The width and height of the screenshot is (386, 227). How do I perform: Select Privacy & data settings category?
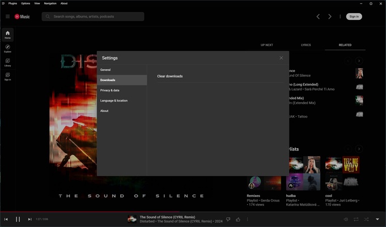coord(122,90)
